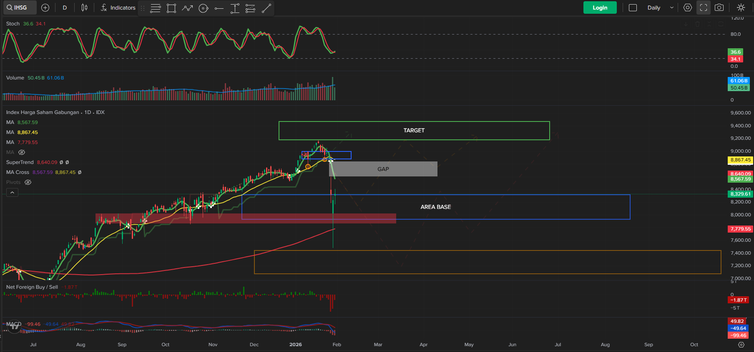Viewport: 754px width, 352px height.
Task: Select the MA Cross legend entry
Action: tap(44, 172)
